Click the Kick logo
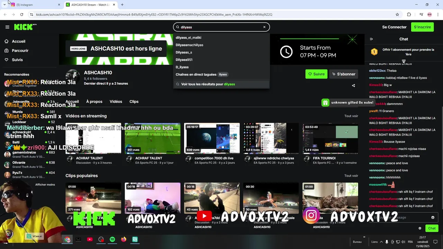Image resolution: width=443 pixels, height=249 pixels. click(x=25, y=27)
